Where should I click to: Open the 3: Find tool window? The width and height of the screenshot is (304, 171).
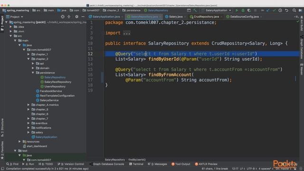[x=12, y=164]
